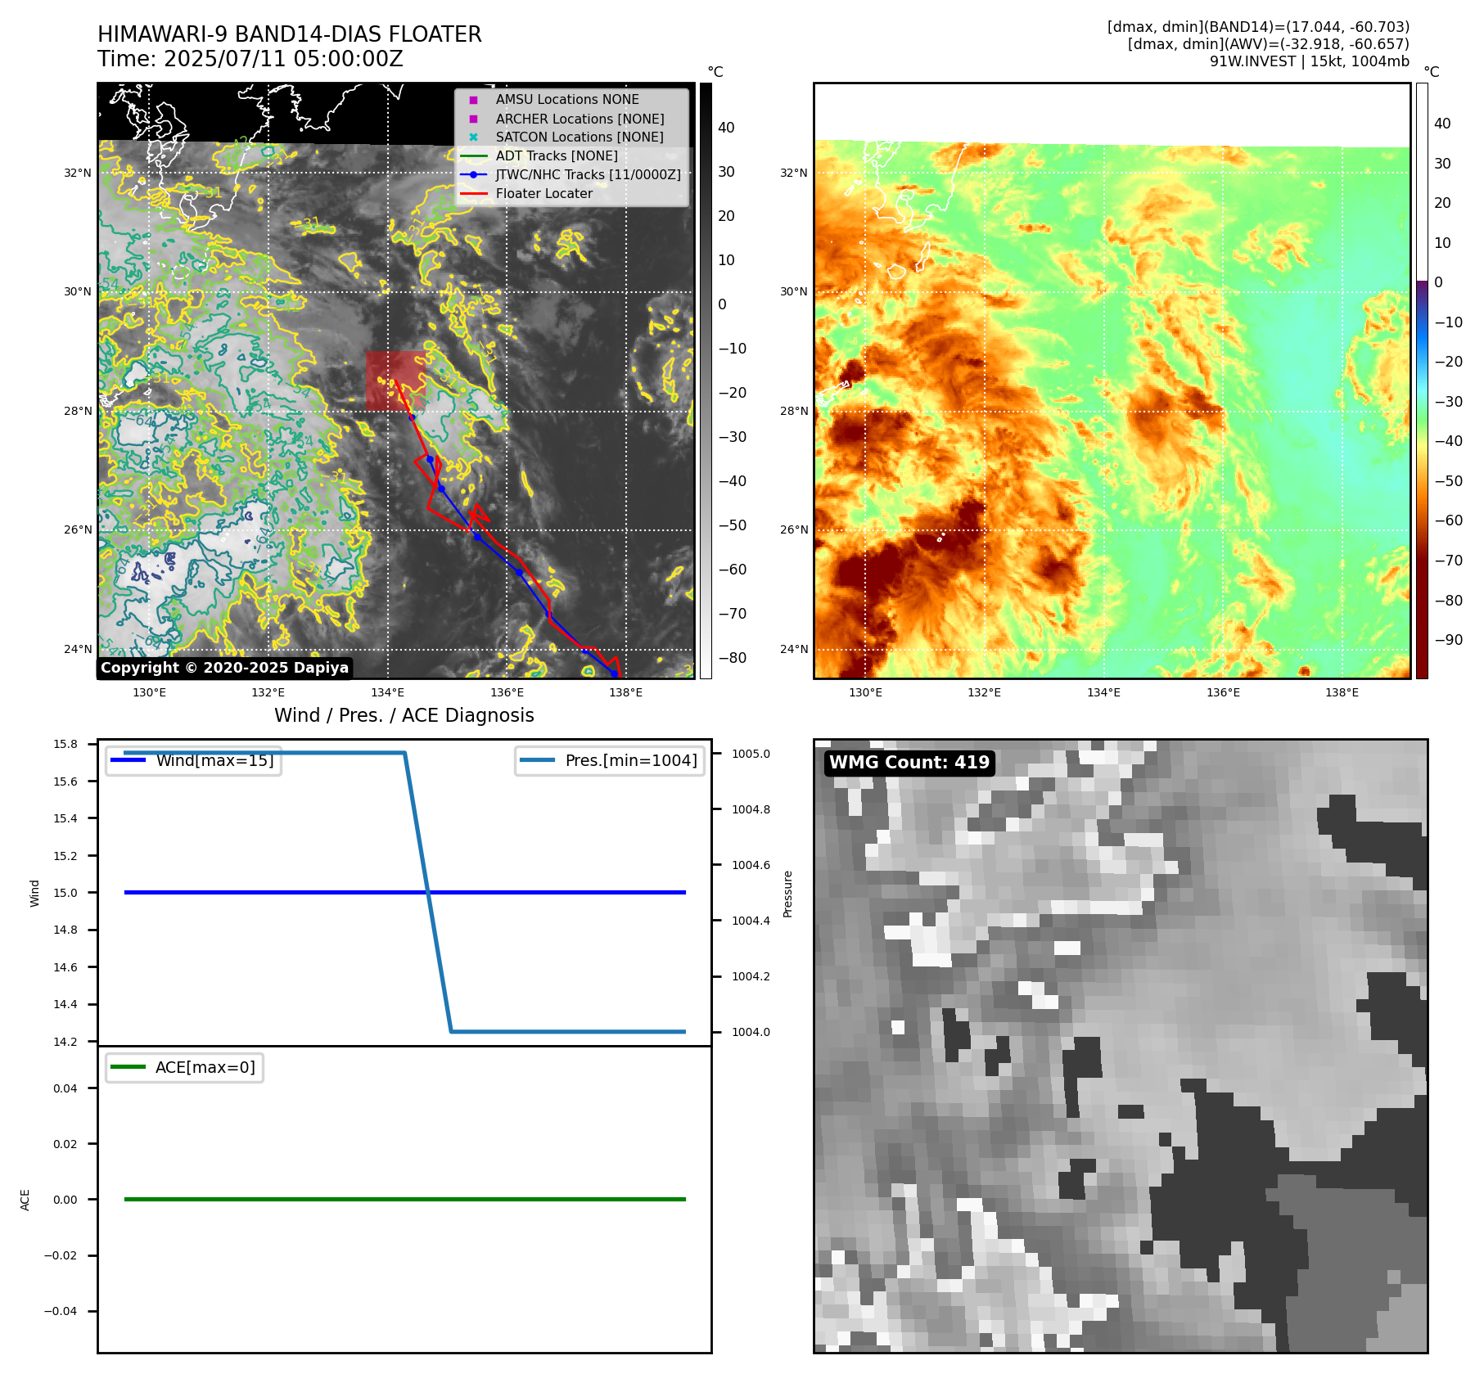Image resolution: width=1484 pixels, height=1383 pixels.
Task: Click the blue line sample next to Wind[max=15]
Action: tap(128, 760)
